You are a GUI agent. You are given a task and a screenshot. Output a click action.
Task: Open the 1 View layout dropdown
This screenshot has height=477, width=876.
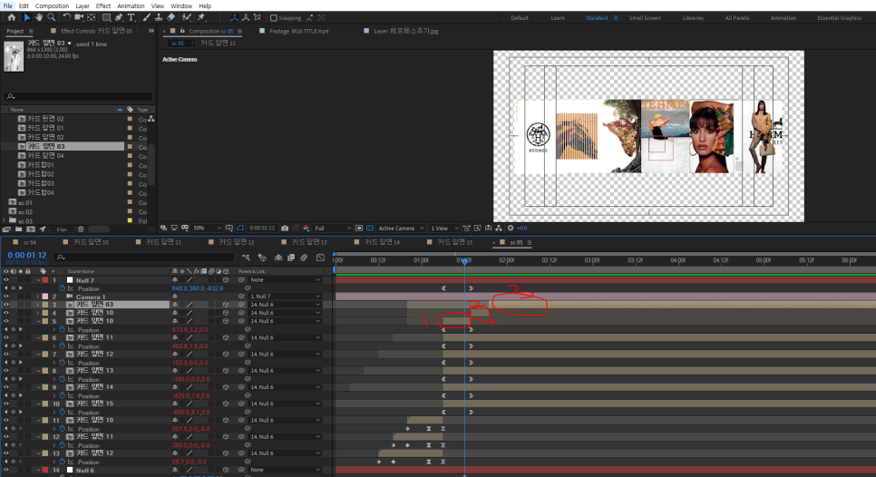444,228
